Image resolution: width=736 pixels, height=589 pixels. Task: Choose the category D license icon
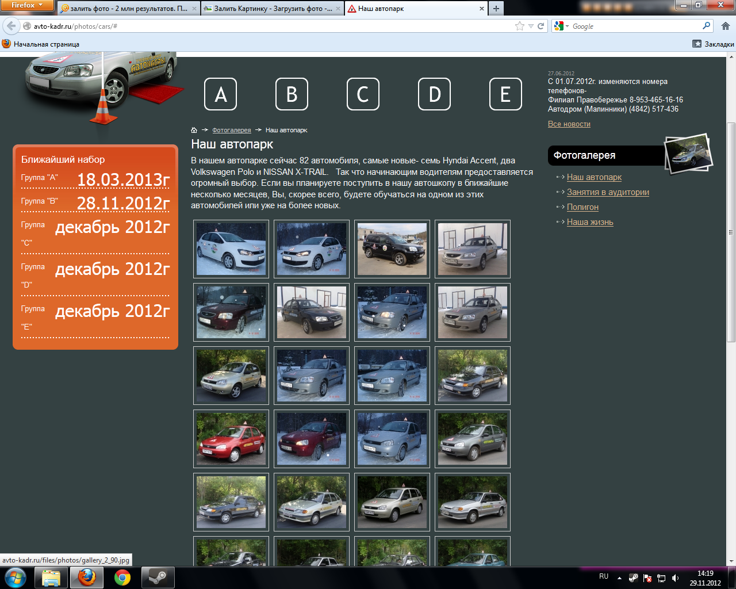[x=434, y=94]
